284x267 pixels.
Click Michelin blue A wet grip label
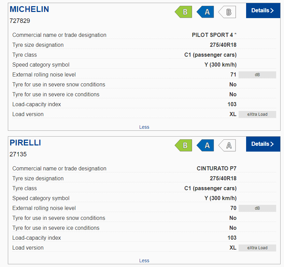coord(205,12)
